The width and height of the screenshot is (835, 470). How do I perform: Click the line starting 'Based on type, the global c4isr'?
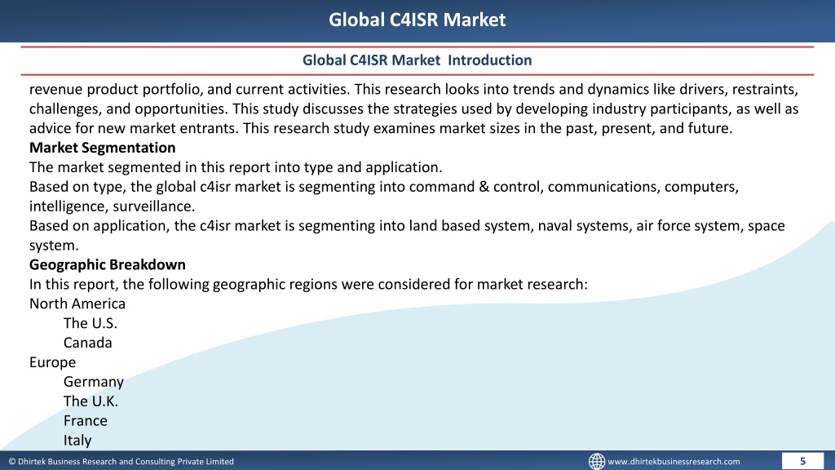pos(384,187)
